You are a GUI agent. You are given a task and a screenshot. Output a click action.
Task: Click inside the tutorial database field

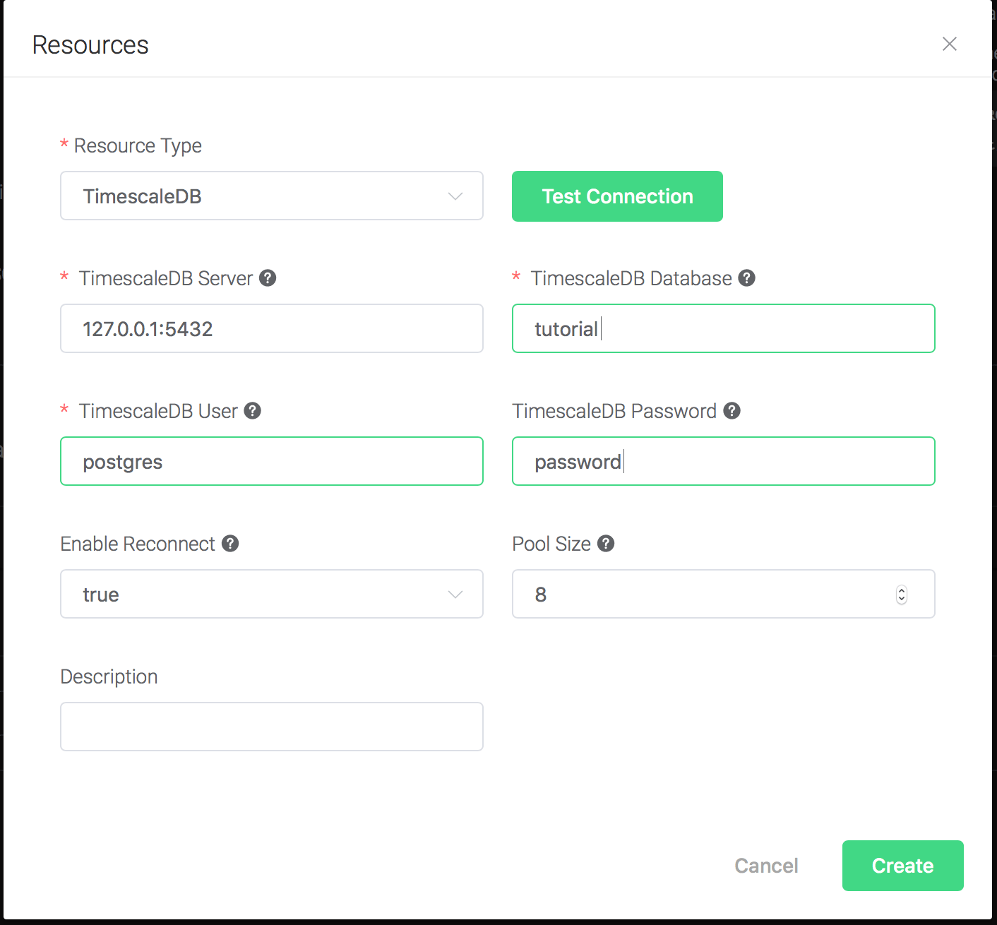723,328
